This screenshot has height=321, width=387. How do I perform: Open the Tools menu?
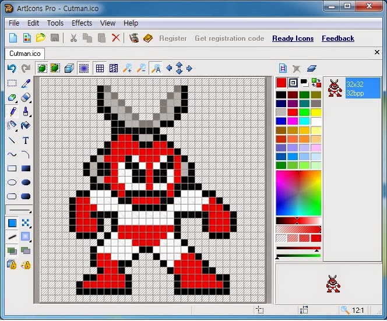(x=55, y=23)
